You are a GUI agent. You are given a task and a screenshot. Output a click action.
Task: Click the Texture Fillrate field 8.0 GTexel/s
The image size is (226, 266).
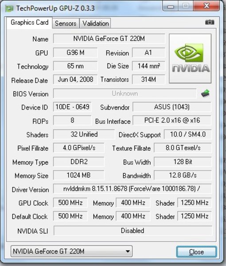click(183, 148)
